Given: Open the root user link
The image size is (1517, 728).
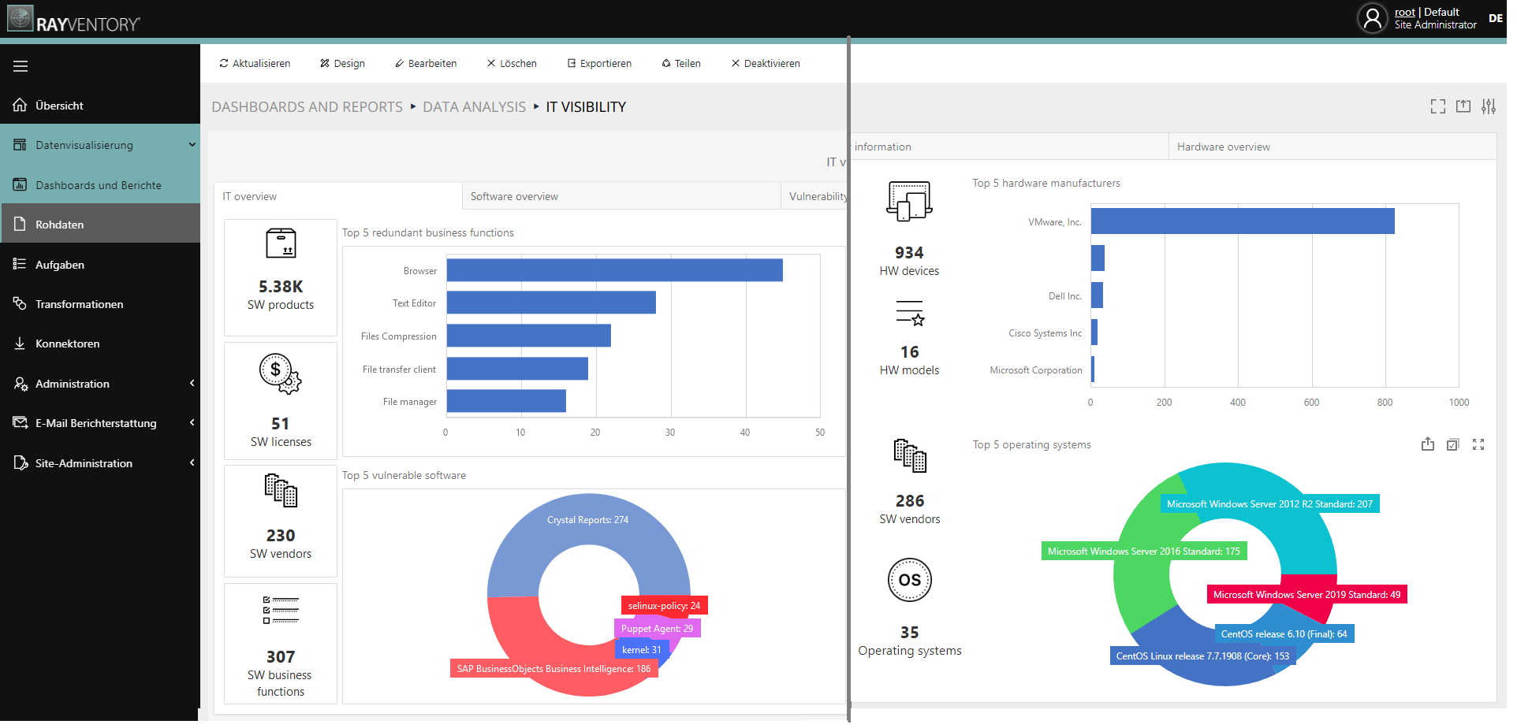Looking at the screenshot, I should pyautogui.click(x=1404, y=12).
